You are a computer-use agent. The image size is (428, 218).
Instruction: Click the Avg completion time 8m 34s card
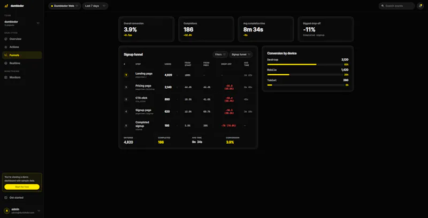(266, 29)
